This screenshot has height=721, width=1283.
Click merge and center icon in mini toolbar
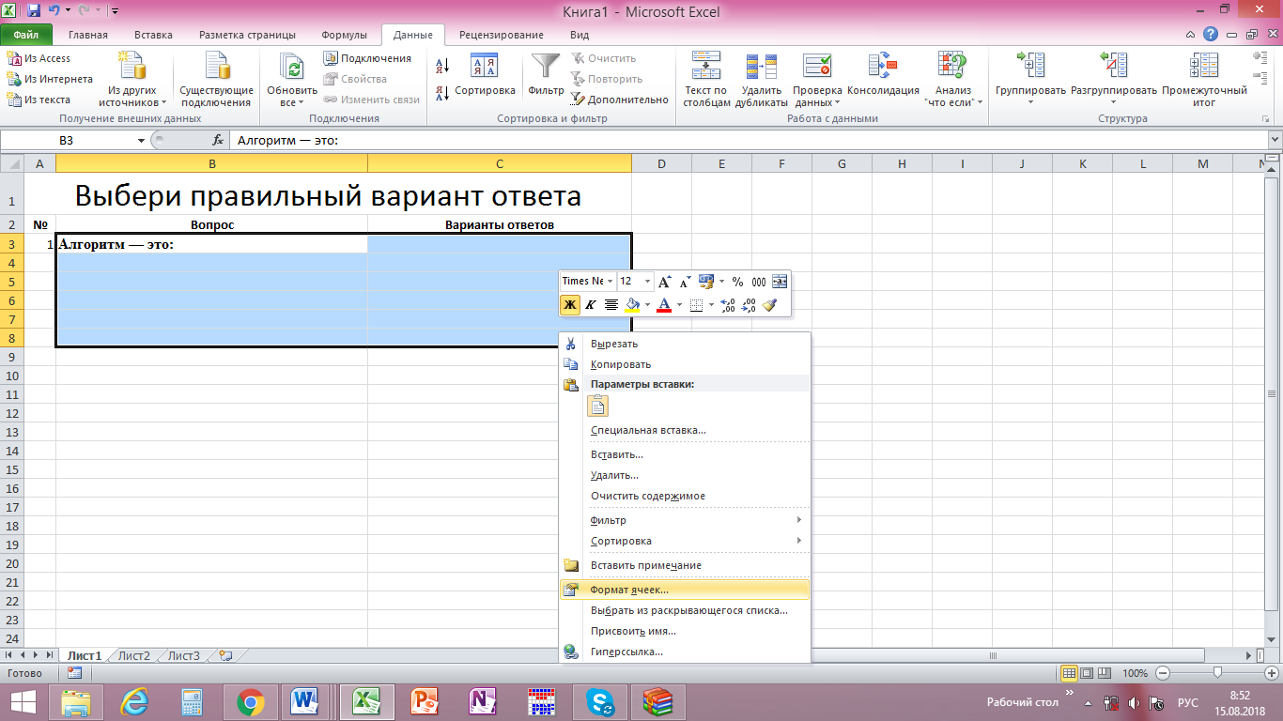(780, 282)
